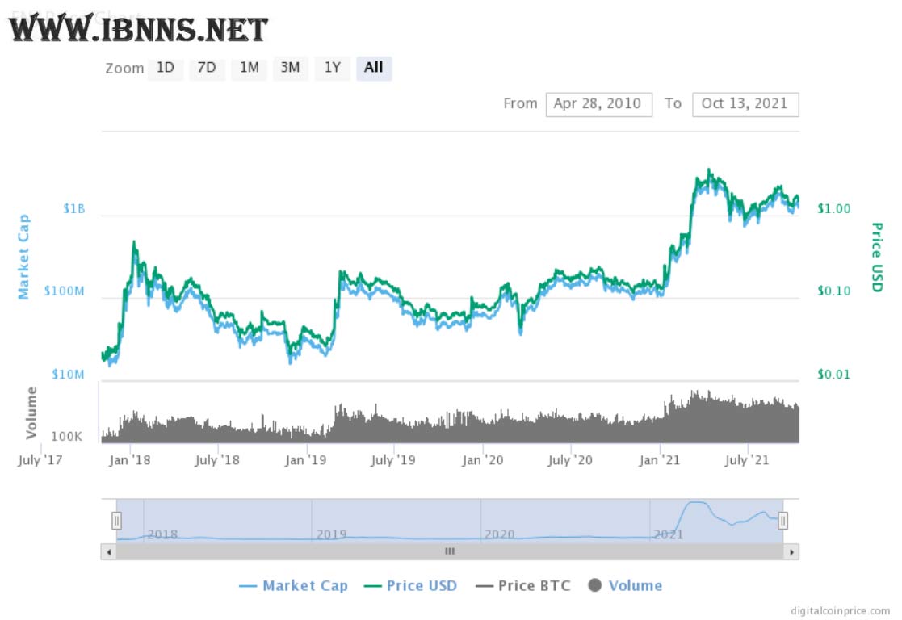Click the Volume axis title
This screenshot has width=902, height=620.
31,413
